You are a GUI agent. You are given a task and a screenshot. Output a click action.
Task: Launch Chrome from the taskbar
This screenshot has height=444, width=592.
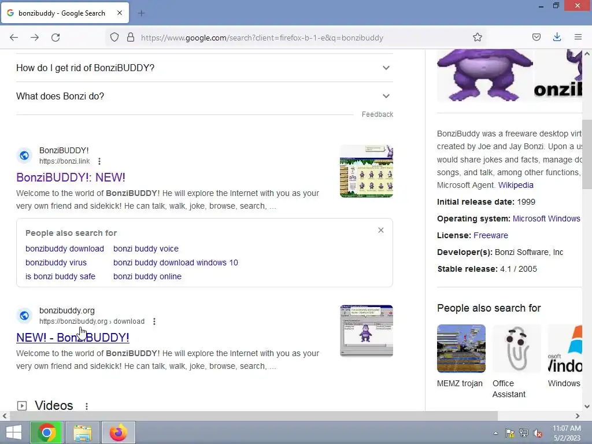tap(47, 432)
